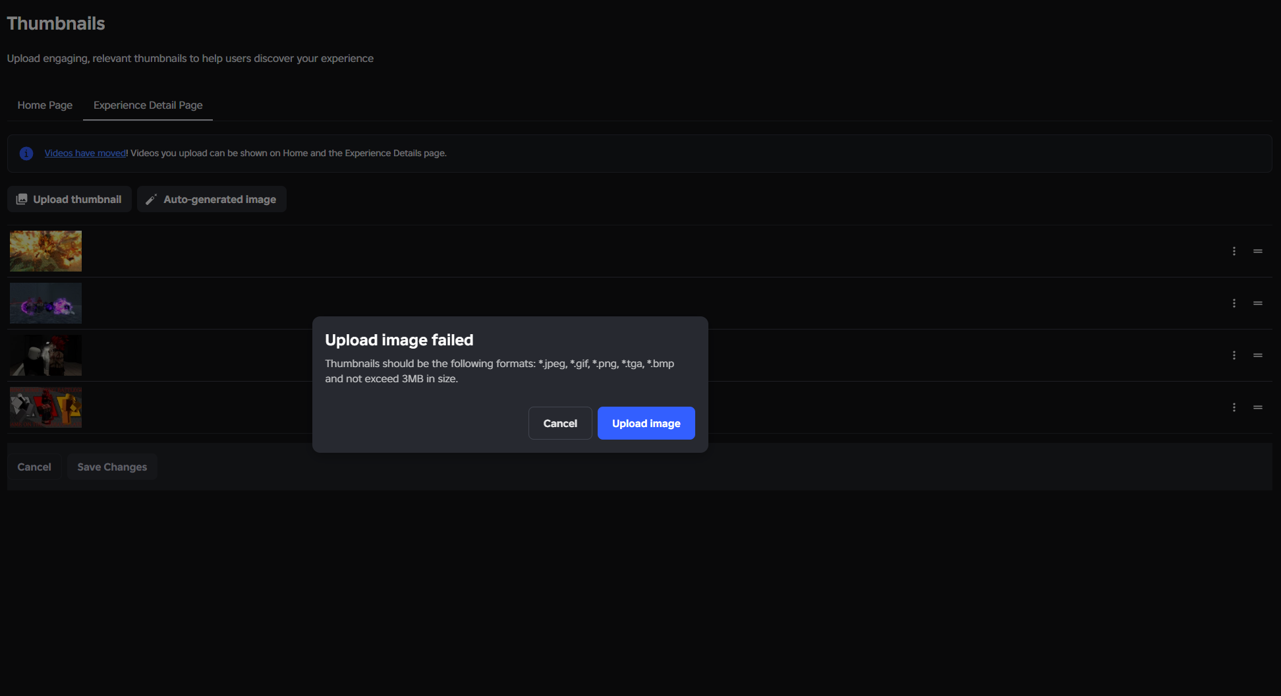Select the purple orbs thumbnail image
Viewport: 1281px width, 696px height.
tap(45, 303)
